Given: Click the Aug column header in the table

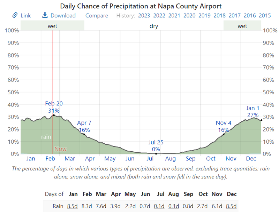Looking at the screenshot, I should (173, 194).
